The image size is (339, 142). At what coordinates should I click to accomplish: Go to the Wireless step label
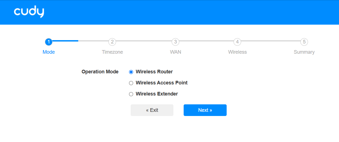click(237, 52)
